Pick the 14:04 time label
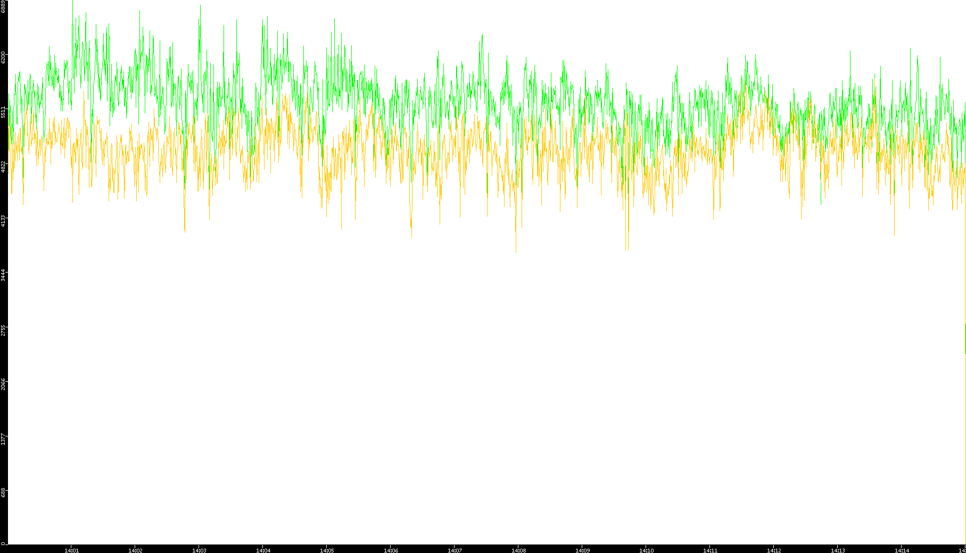 [x=263, y=550]
